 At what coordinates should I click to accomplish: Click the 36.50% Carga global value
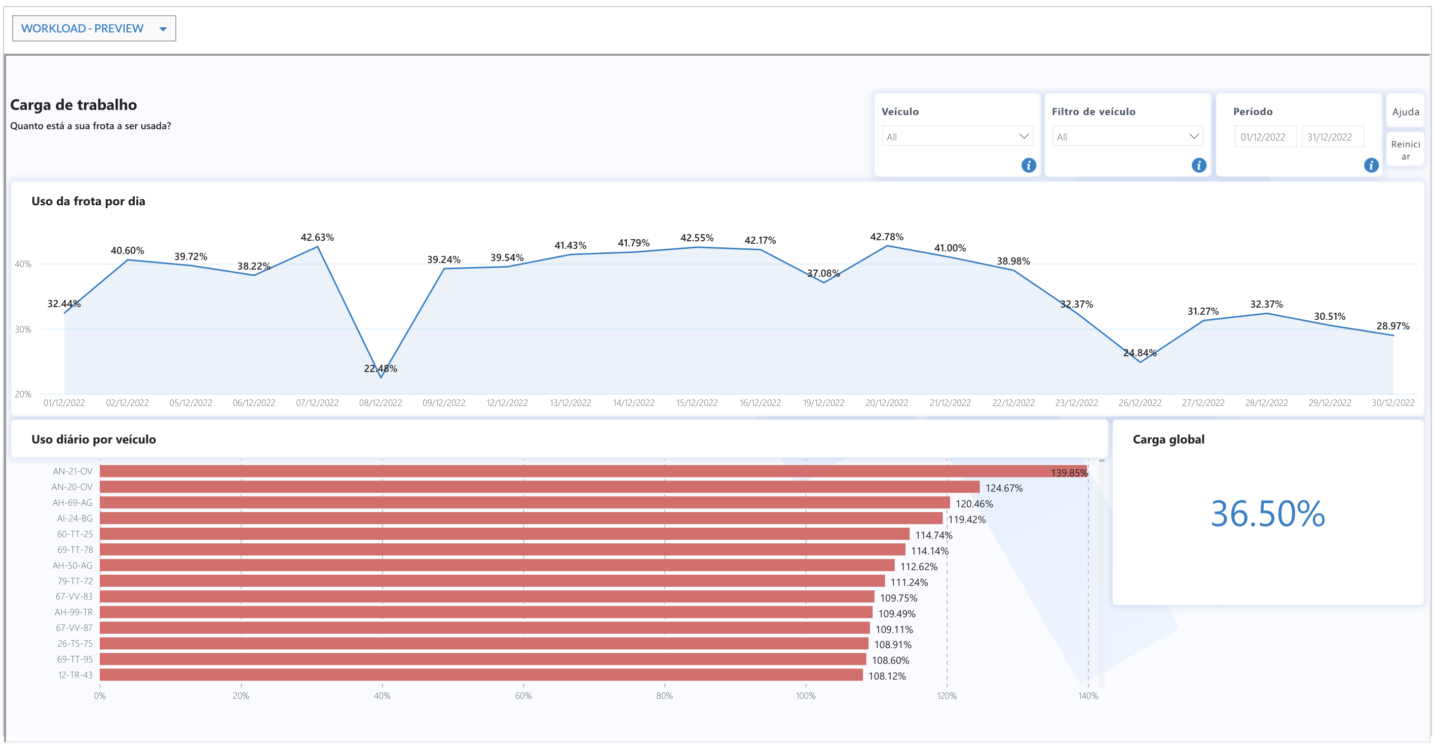coord(1267,513)
